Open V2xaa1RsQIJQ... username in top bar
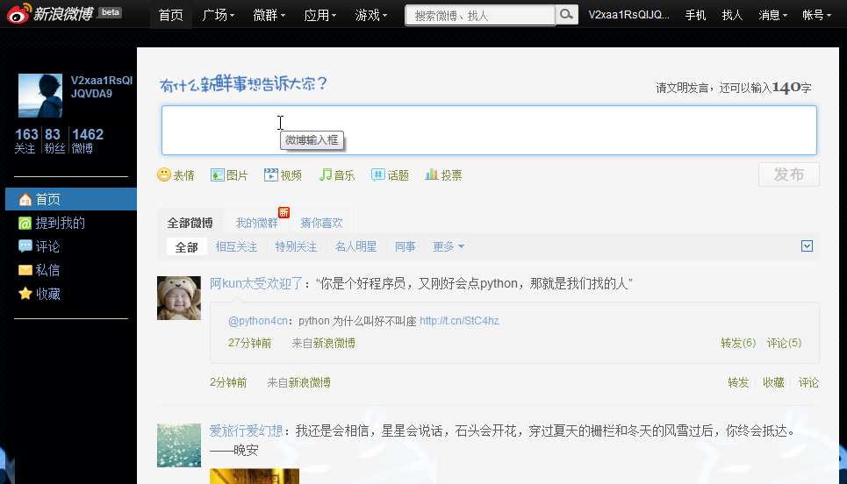The image size is (847, 484). pos(628,15)
